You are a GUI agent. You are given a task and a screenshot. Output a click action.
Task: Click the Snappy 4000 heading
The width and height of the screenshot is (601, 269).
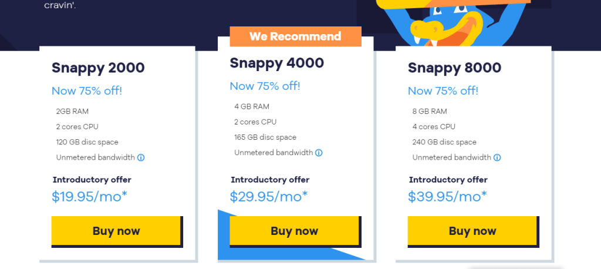click(x=276, y=63)
